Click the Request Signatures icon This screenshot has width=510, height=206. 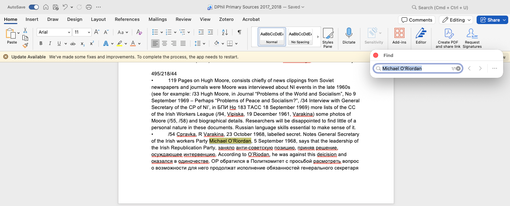click(x=472, y=34)
